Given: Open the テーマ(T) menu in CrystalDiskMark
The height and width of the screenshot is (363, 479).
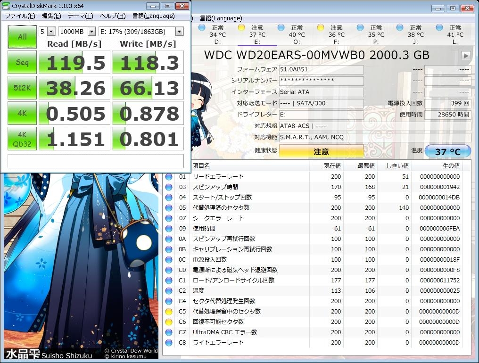Looking at the screenshot, I should (x=80, y=16).
